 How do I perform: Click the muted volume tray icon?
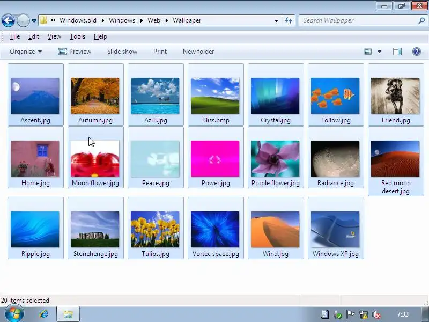(x=376, y=314)
